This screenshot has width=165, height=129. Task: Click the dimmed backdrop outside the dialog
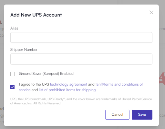coord(162,54)
